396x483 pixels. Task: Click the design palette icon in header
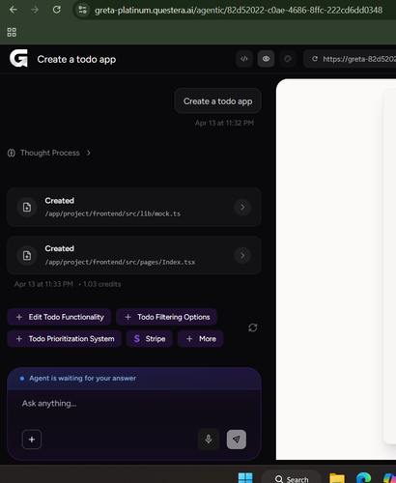[288, 59]
